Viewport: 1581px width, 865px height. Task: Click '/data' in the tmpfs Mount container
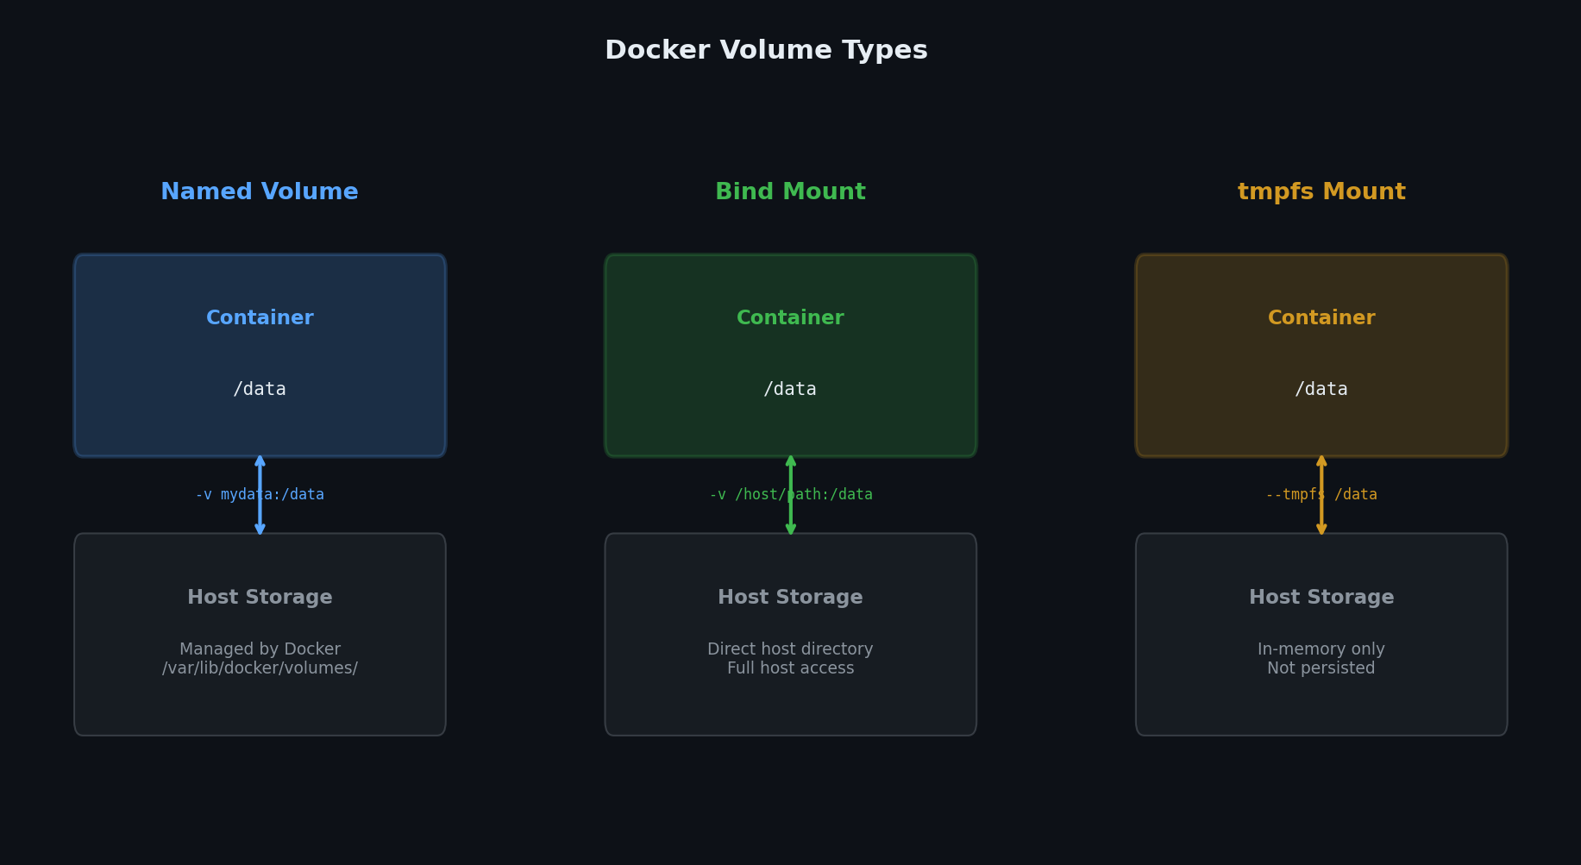click(1321, 389)
